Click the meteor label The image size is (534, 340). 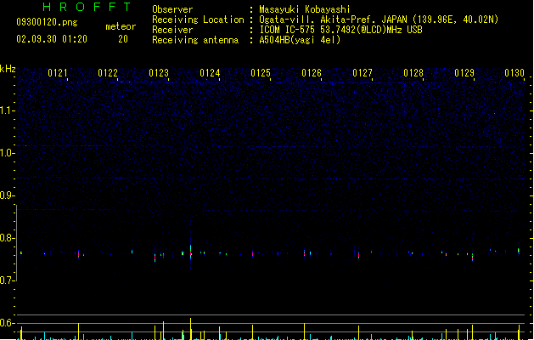(121, 26)
